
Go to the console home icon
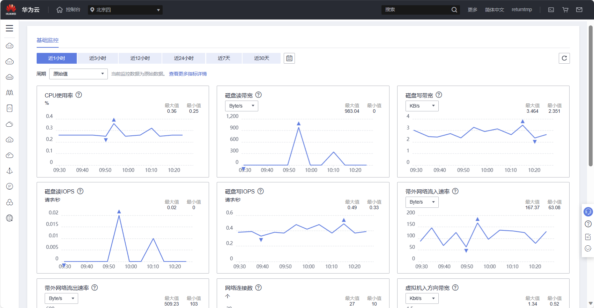coord(60,10)
